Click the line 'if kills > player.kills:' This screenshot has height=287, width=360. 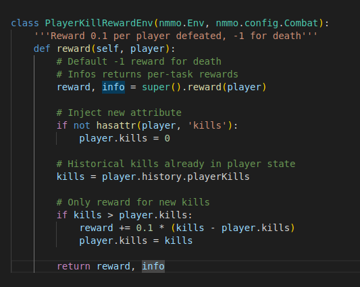point(124,215)
